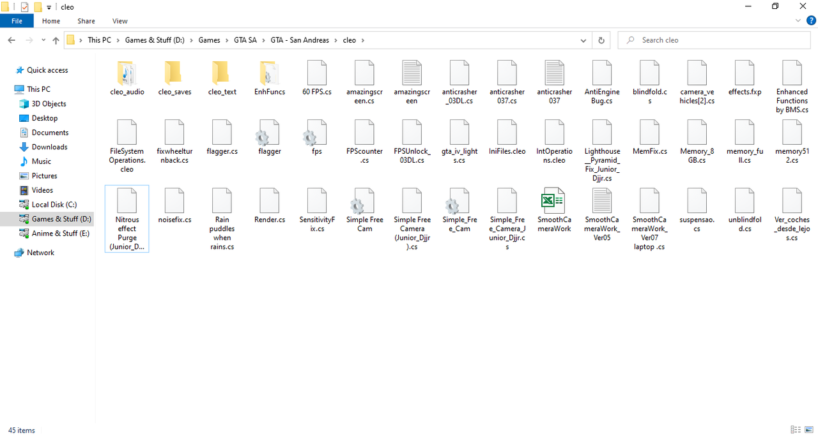
Task: Open Customize Quick Access Toolbar dropdown
Action: pos(49,7)
